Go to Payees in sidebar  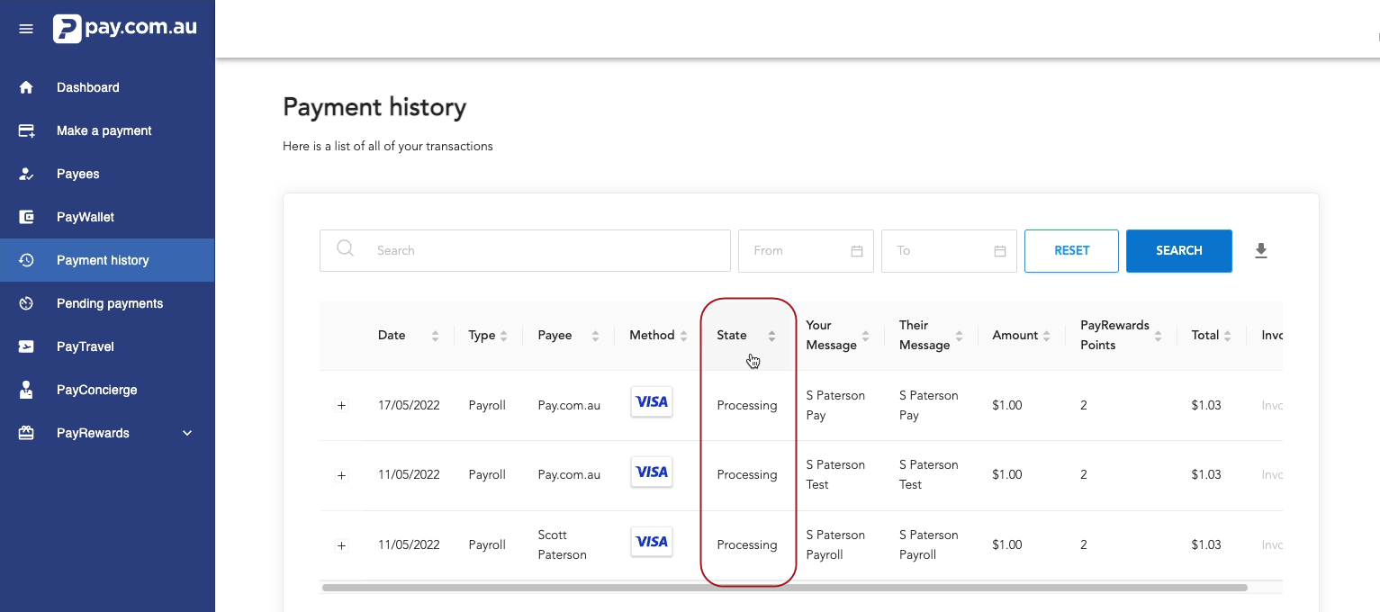pyautogui.click(x=78, y=174)
